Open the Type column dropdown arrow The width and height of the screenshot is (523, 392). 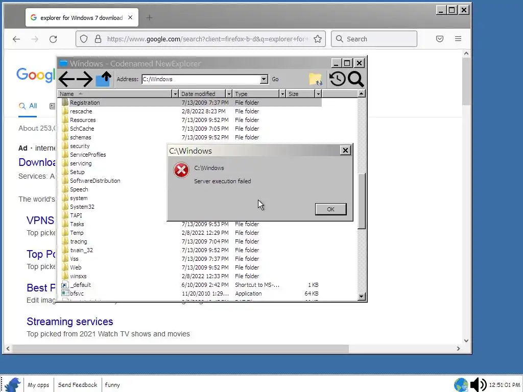coord(282,94)
